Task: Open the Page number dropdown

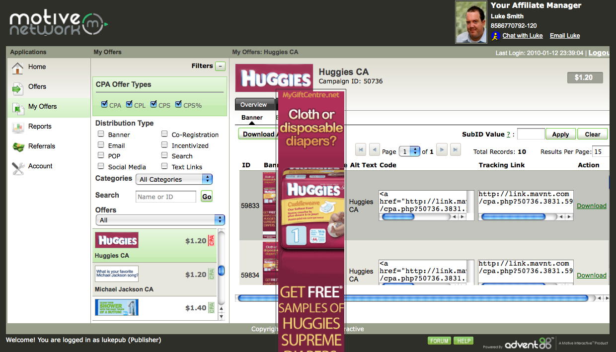Action: [409, 151]
